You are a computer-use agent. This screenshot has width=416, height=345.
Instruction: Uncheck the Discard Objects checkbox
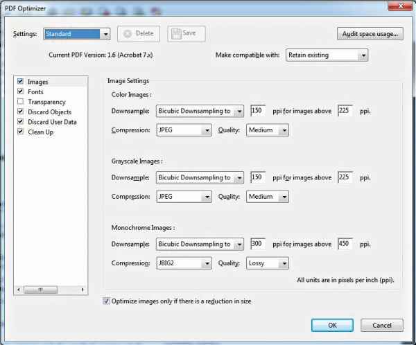(x=20, y=112)
